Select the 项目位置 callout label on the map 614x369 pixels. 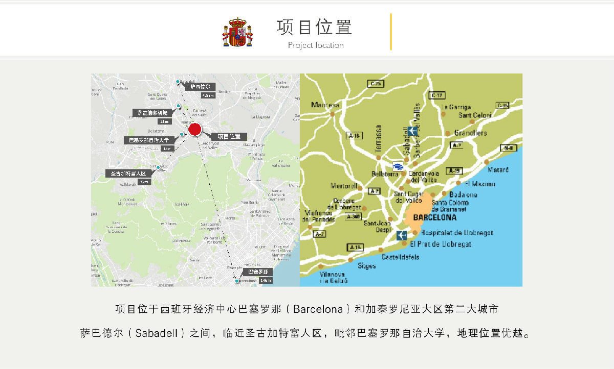coord(229,136)
